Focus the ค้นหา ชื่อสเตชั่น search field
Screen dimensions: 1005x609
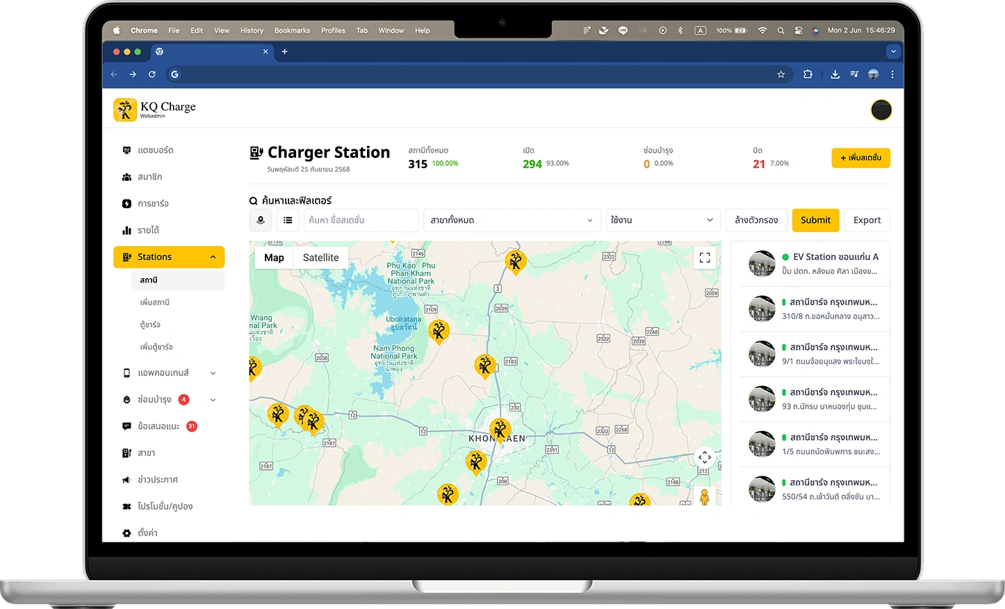(x=361, y=220)
